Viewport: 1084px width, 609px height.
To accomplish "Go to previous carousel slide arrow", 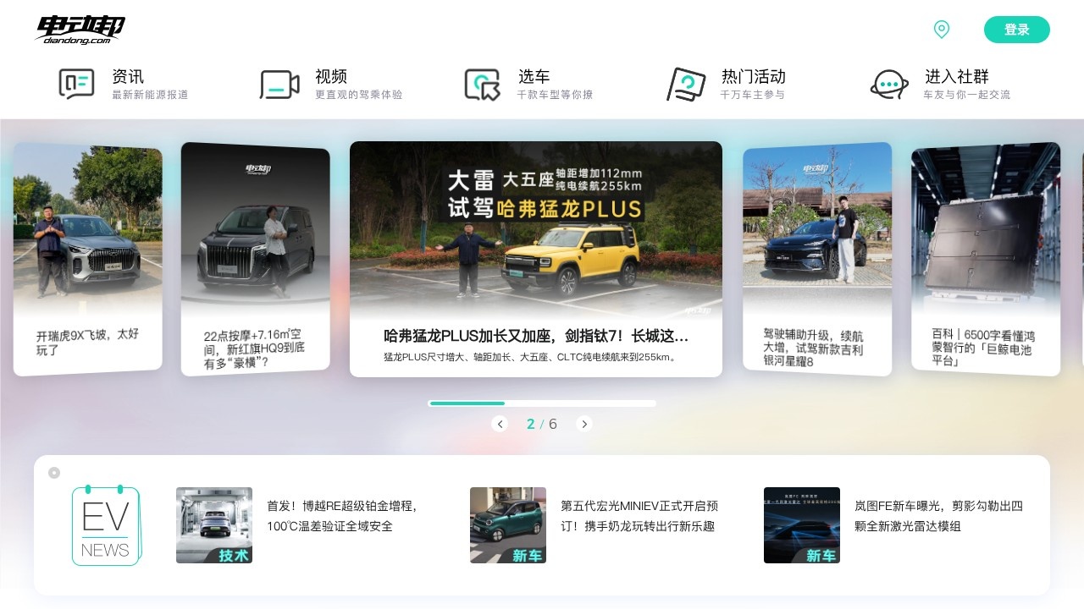I will click(500, 424).
